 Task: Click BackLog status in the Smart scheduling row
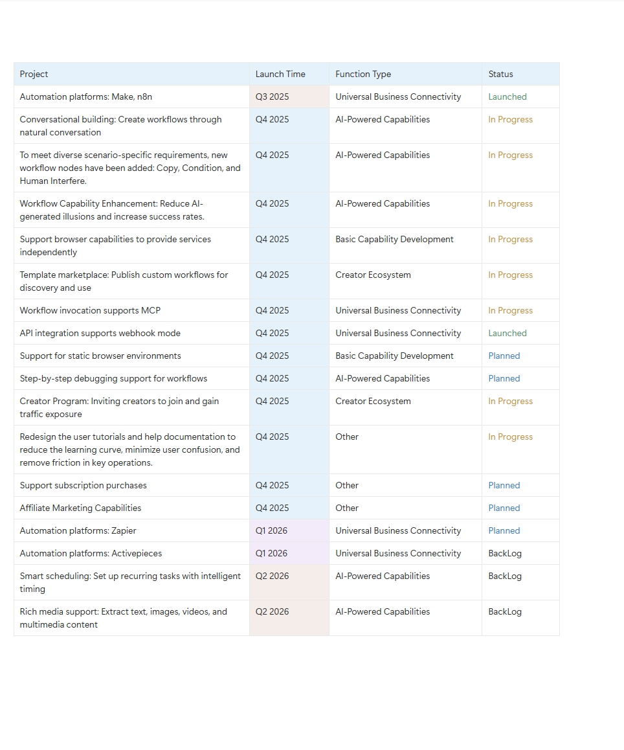coord(505,576)
